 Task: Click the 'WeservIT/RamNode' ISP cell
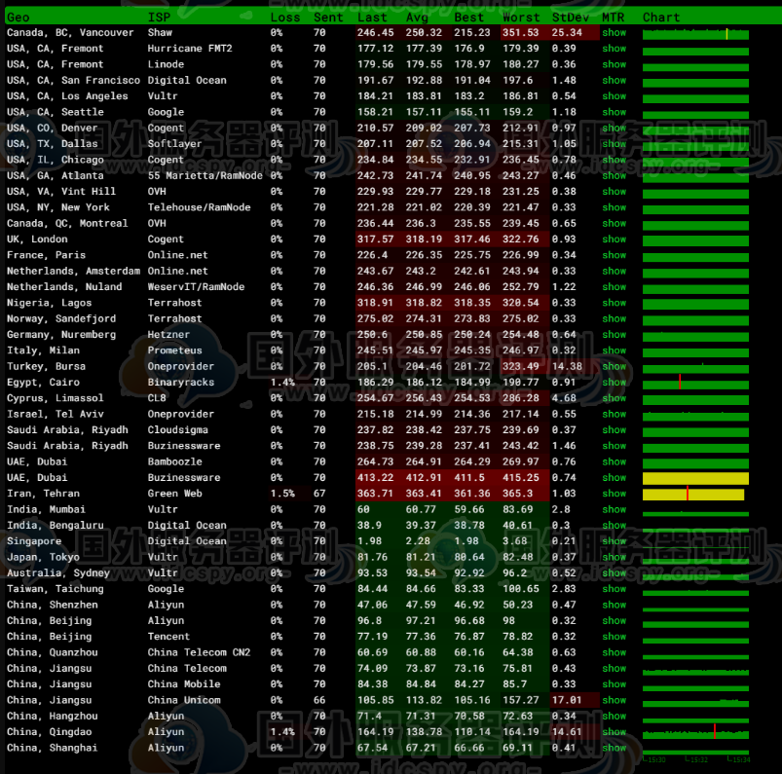click(196, 287)
